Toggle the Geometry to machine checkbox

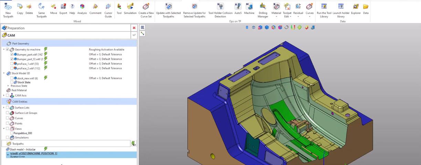pyautogui.click(x=8, y=50)
